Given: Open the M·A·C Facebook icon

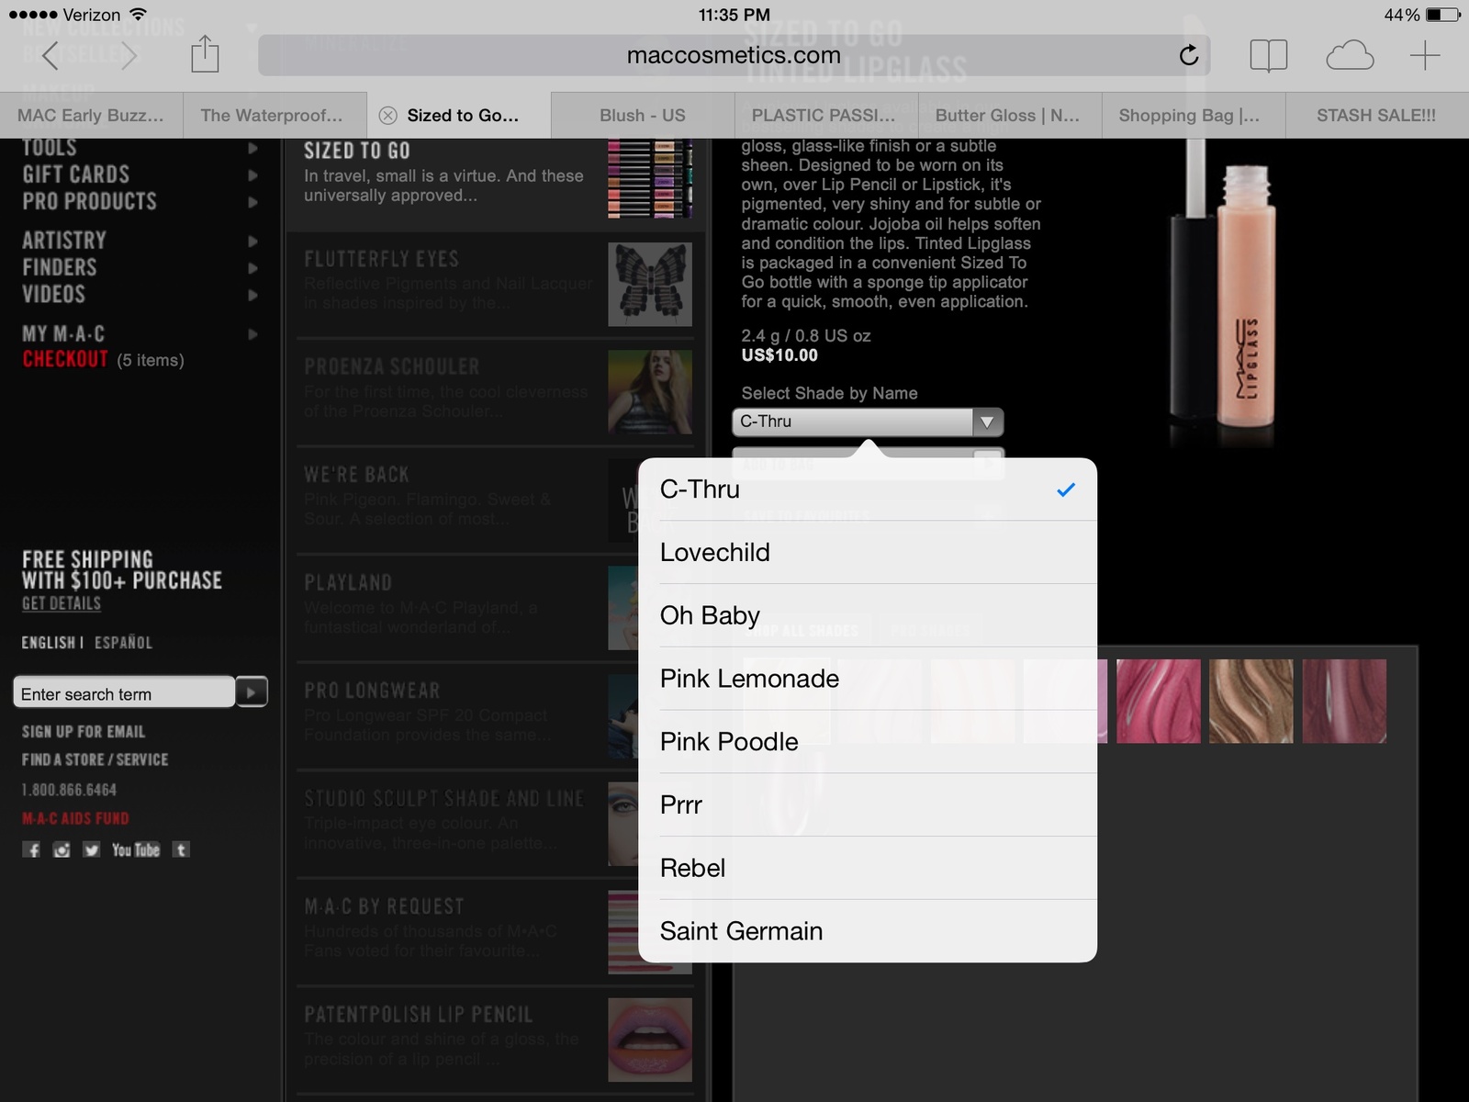Looking at the screenshot, I should [32, 850].
